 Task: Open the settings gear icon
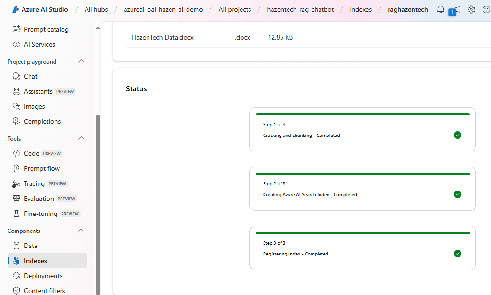point(471,9)
